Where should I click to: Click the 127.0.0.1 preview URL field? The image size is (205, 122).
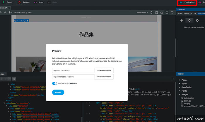pyautogui.click(x=73, y=70)
